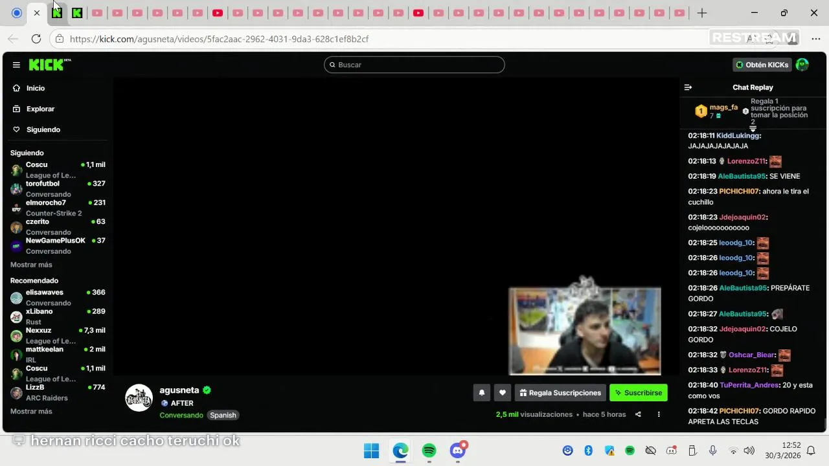
Task: Click the Spanish language tag
Action: 223,415
